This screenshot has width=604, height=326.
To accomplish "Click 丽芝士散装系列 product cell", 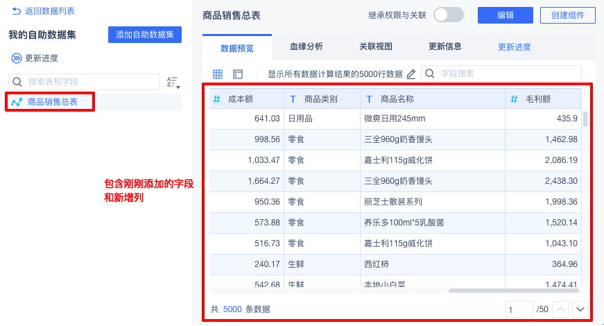I will [x=433, y=202].
